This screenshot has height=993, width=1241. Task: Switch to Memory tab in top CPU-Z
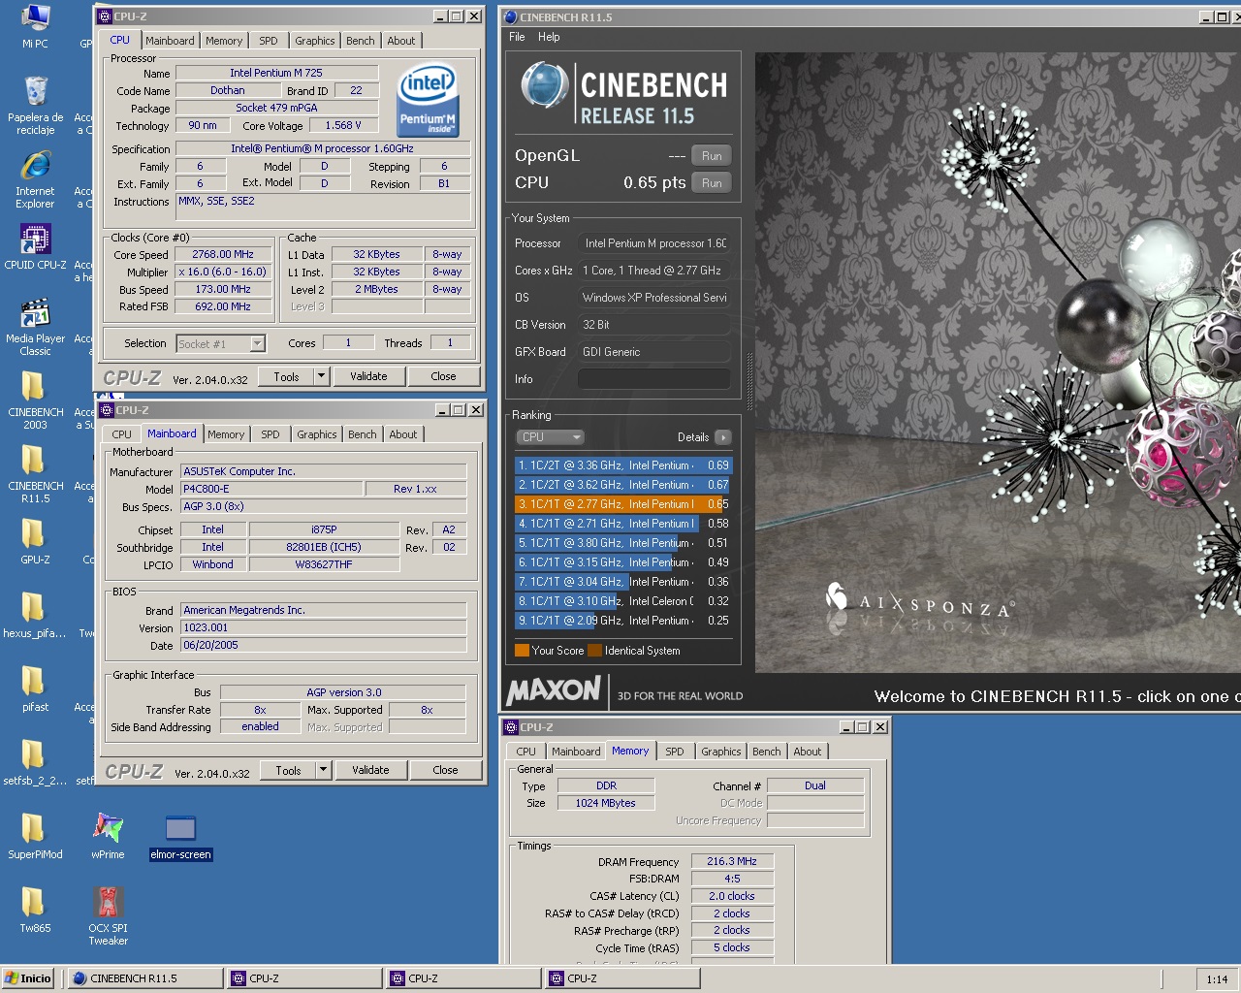click(224, 41)
